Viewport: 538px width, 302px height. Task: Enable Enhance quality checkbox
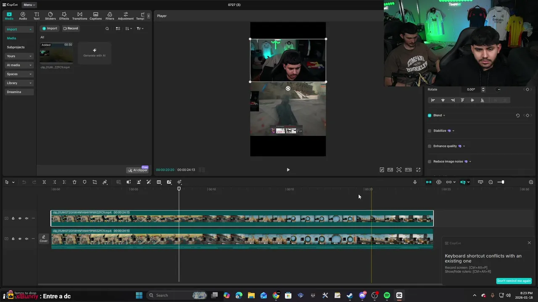tap(430, 146)
